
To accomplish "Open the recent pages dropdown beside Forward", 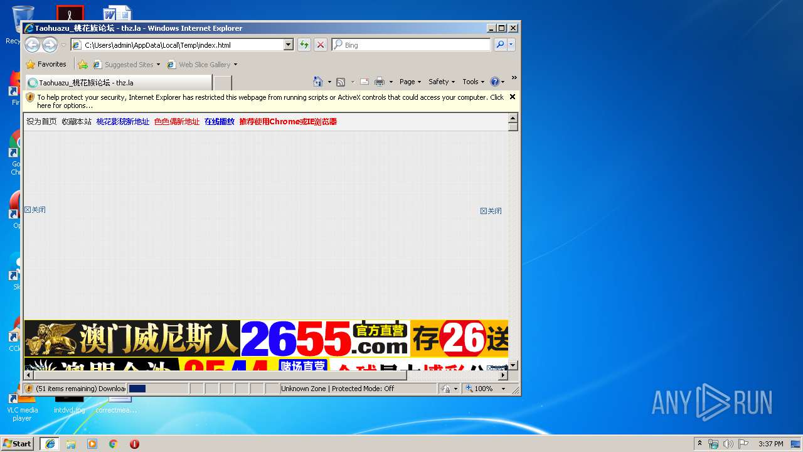I will pyautogui.click(x=63, y=45).
